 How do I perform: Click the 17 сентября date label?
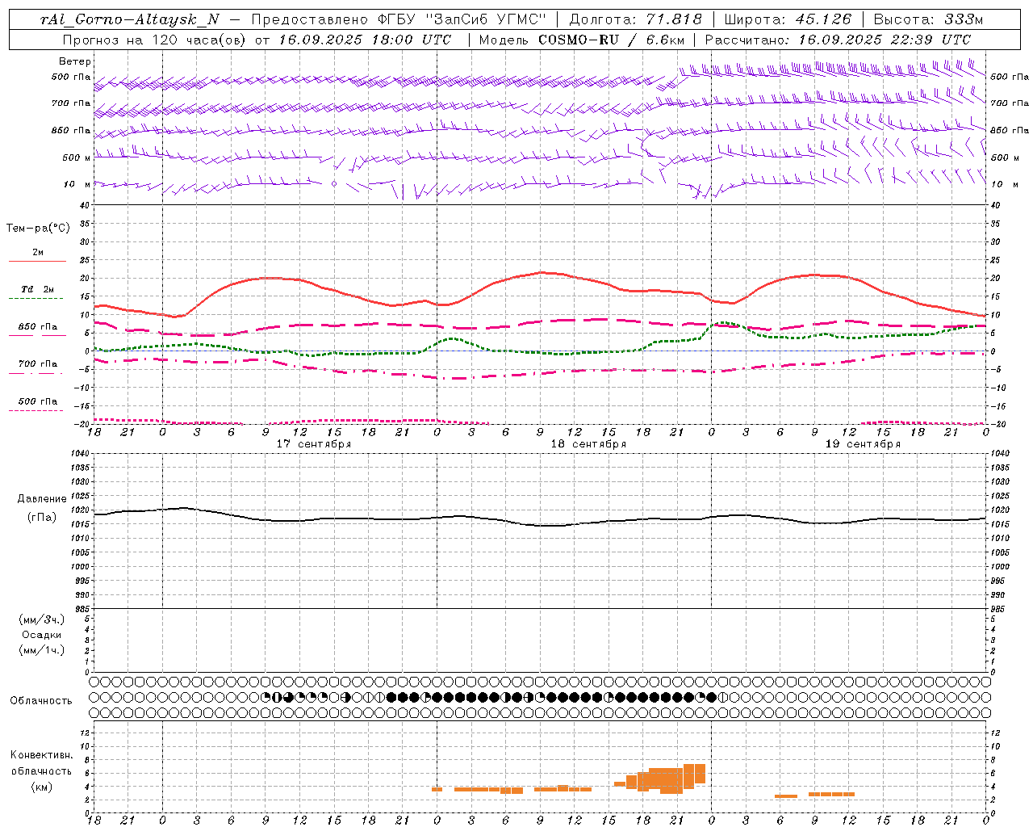click(313, 444)
